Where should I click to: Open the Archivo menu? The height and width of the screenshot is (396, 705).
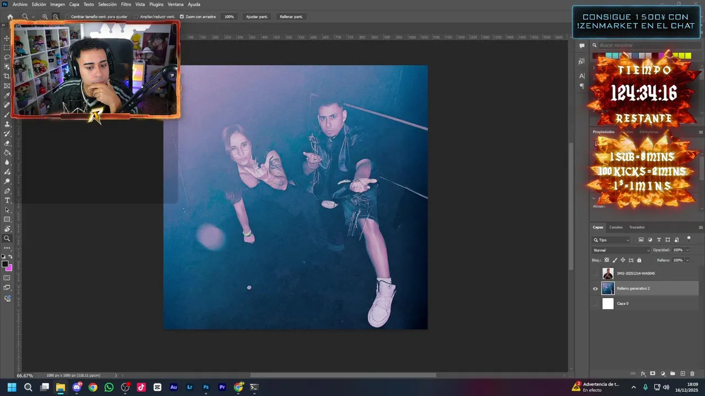(20, 4)
